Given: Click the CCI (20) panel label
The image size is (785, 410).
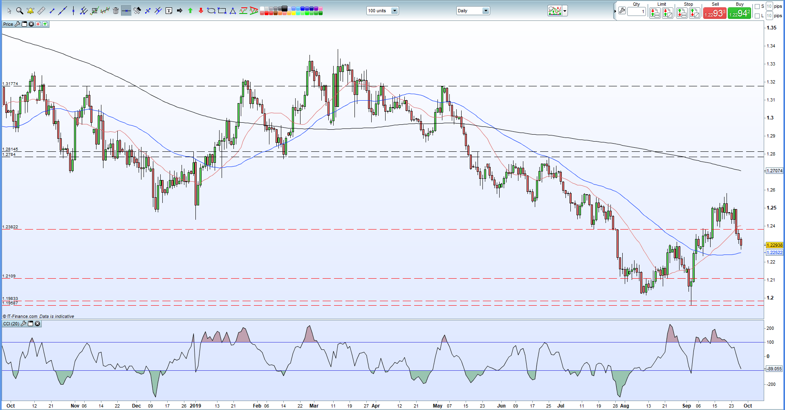Looking at the screenshot, I should pos(11,324).
